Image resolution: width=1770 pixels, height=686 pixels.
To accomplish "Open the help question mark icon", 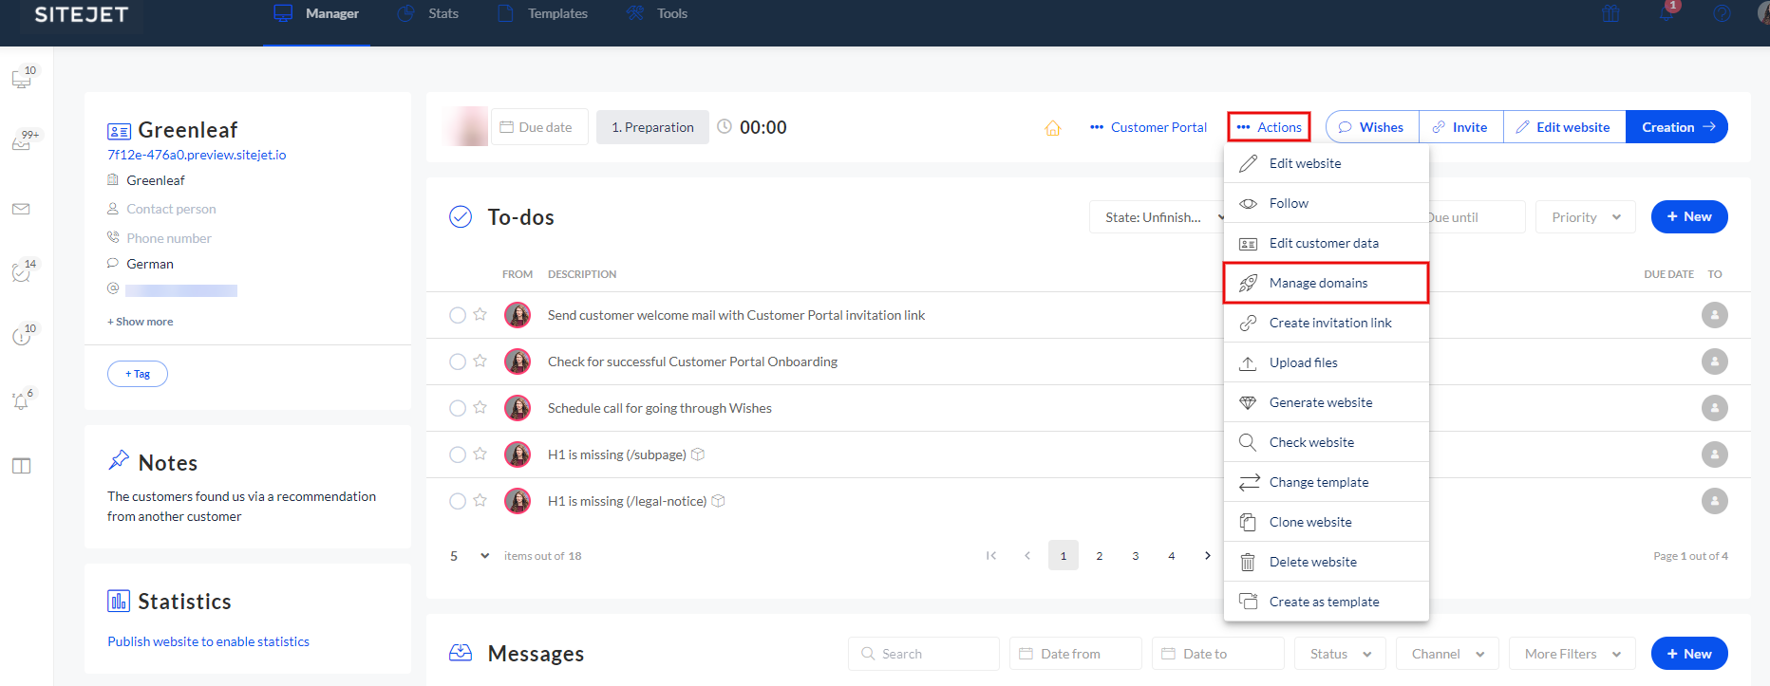I will point(1722,13).
